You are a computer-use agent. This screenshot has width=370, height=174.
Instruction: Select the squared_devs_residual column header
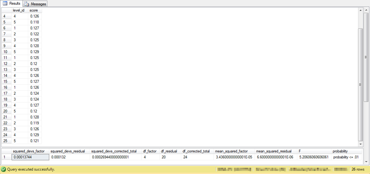click(69, 151)
